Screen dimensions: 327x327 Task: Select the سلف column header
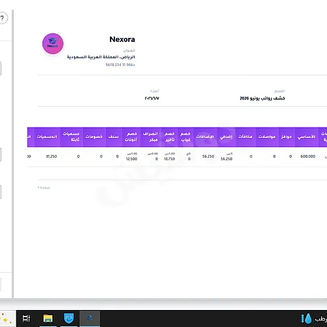(114, 137)
